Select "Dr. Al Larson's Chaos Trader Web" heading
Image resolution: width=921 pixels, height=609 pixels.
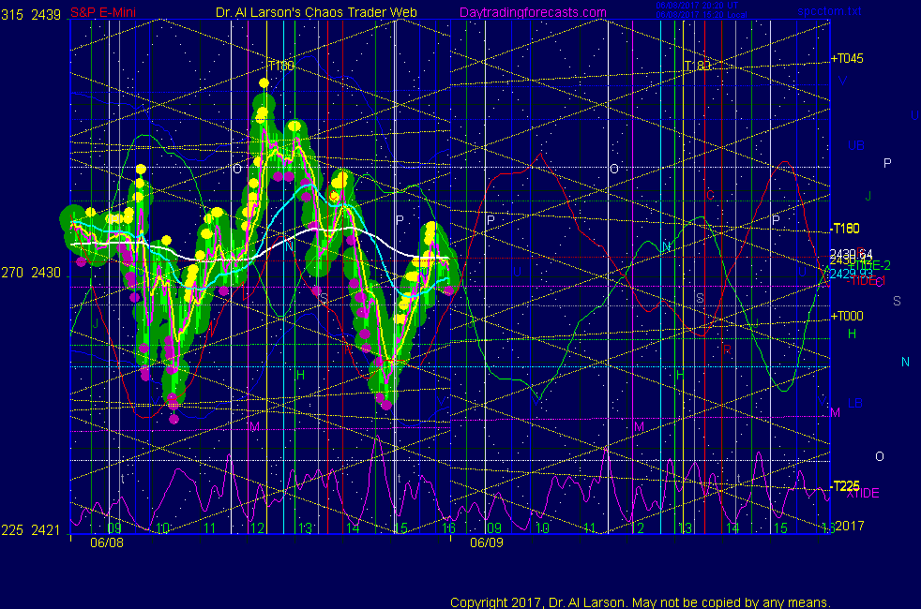pyautogui.click(x=316, y=12)
